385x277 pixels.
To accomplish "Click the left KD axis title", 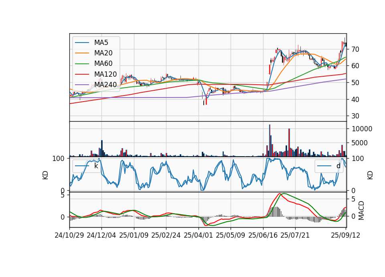I will click(x=45, y=175).
